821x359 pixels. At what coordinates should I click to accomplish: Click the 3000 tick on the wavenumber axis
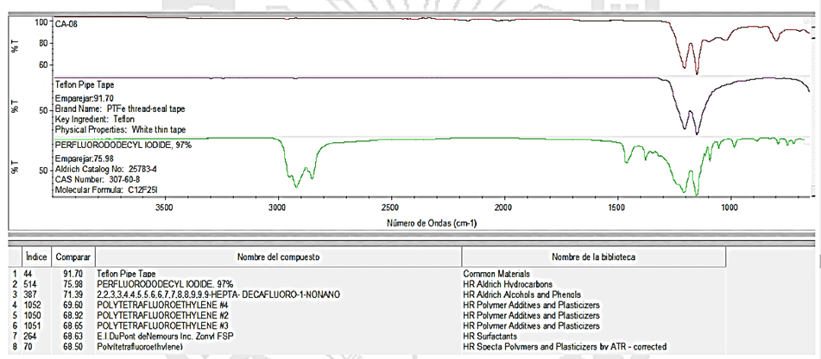277,208
